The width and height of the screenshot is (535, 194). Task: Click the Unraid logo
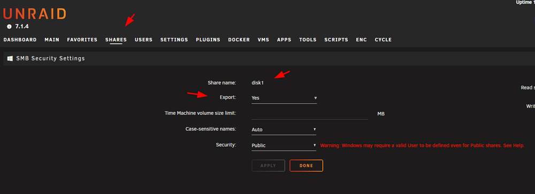(x=34, y=14)
